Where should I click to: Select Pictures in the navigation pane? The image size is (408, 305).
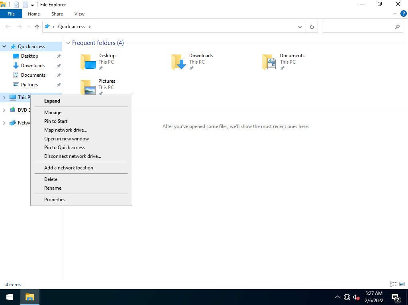coord(29,85)
